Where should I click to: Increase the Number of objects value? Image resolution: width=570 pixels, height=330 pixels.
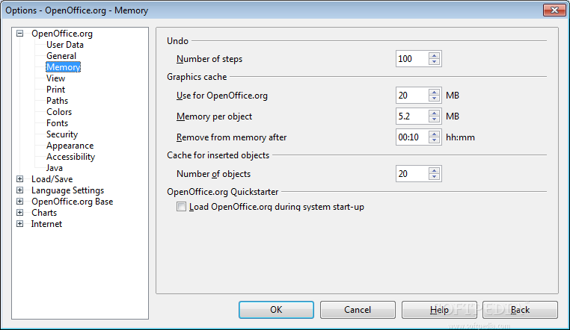click(x=434, y=170)
